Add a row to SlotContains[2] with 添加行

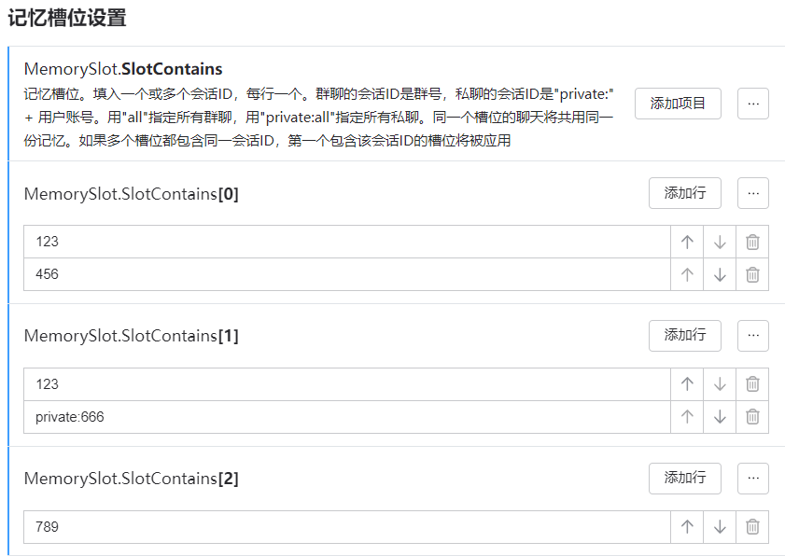685,479
